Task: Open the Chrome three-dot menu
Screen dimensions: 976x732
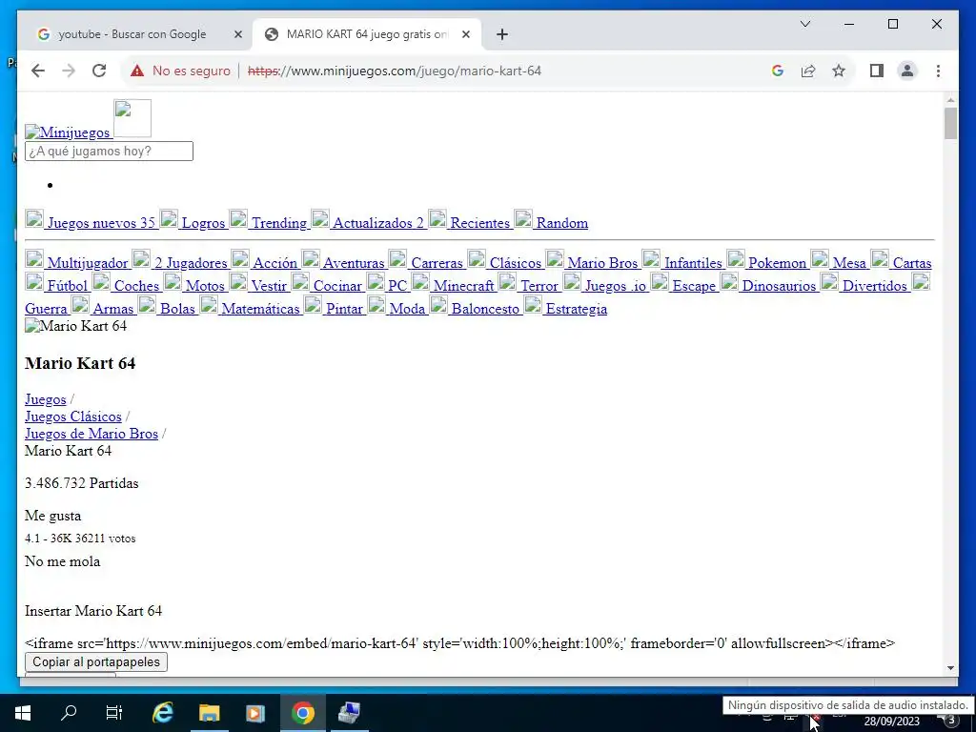Action: (938, 71)
